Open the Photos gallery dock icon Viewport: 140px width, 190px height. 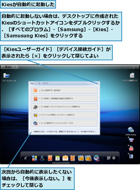[x=80, y=158]
